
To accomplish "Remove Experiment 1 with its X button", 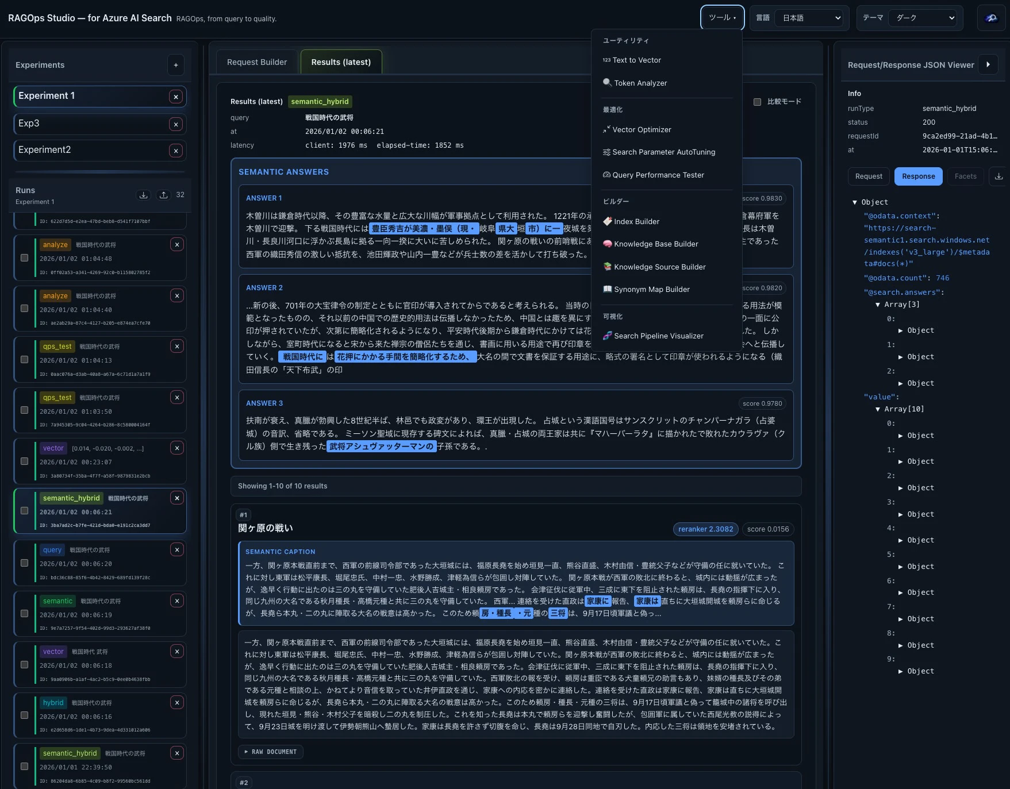I will tap(176, 97).
